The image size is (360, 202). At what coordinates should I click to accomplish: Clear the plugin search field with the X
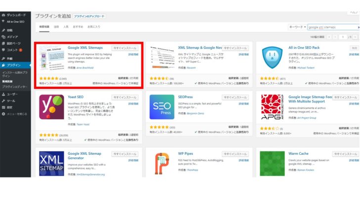tap(359, 27)
